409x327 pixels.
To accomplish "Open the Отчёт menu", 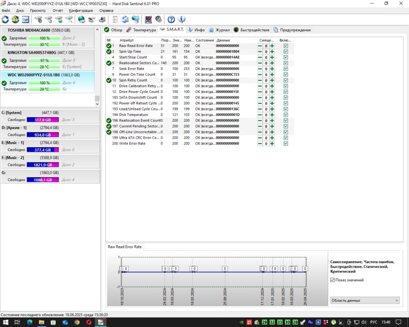I will [58, 10].
